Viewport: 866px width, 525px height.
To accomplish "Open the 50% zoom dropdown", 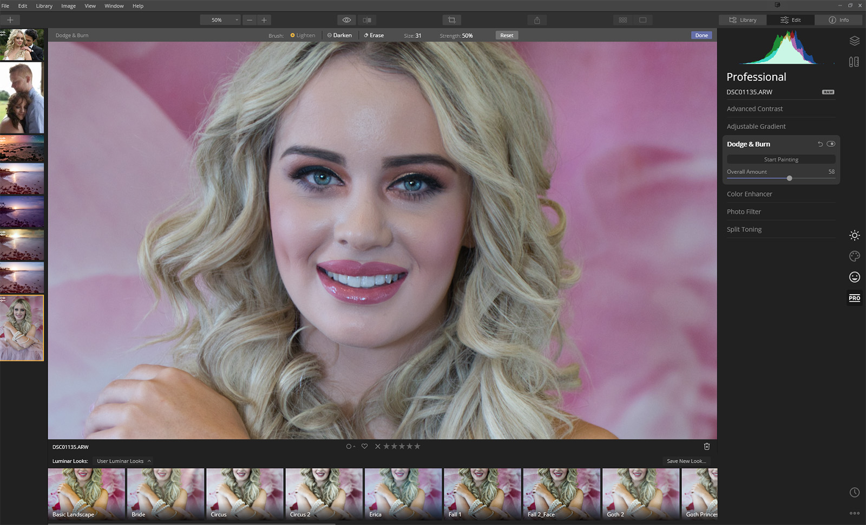I will [x=220, y=20].
